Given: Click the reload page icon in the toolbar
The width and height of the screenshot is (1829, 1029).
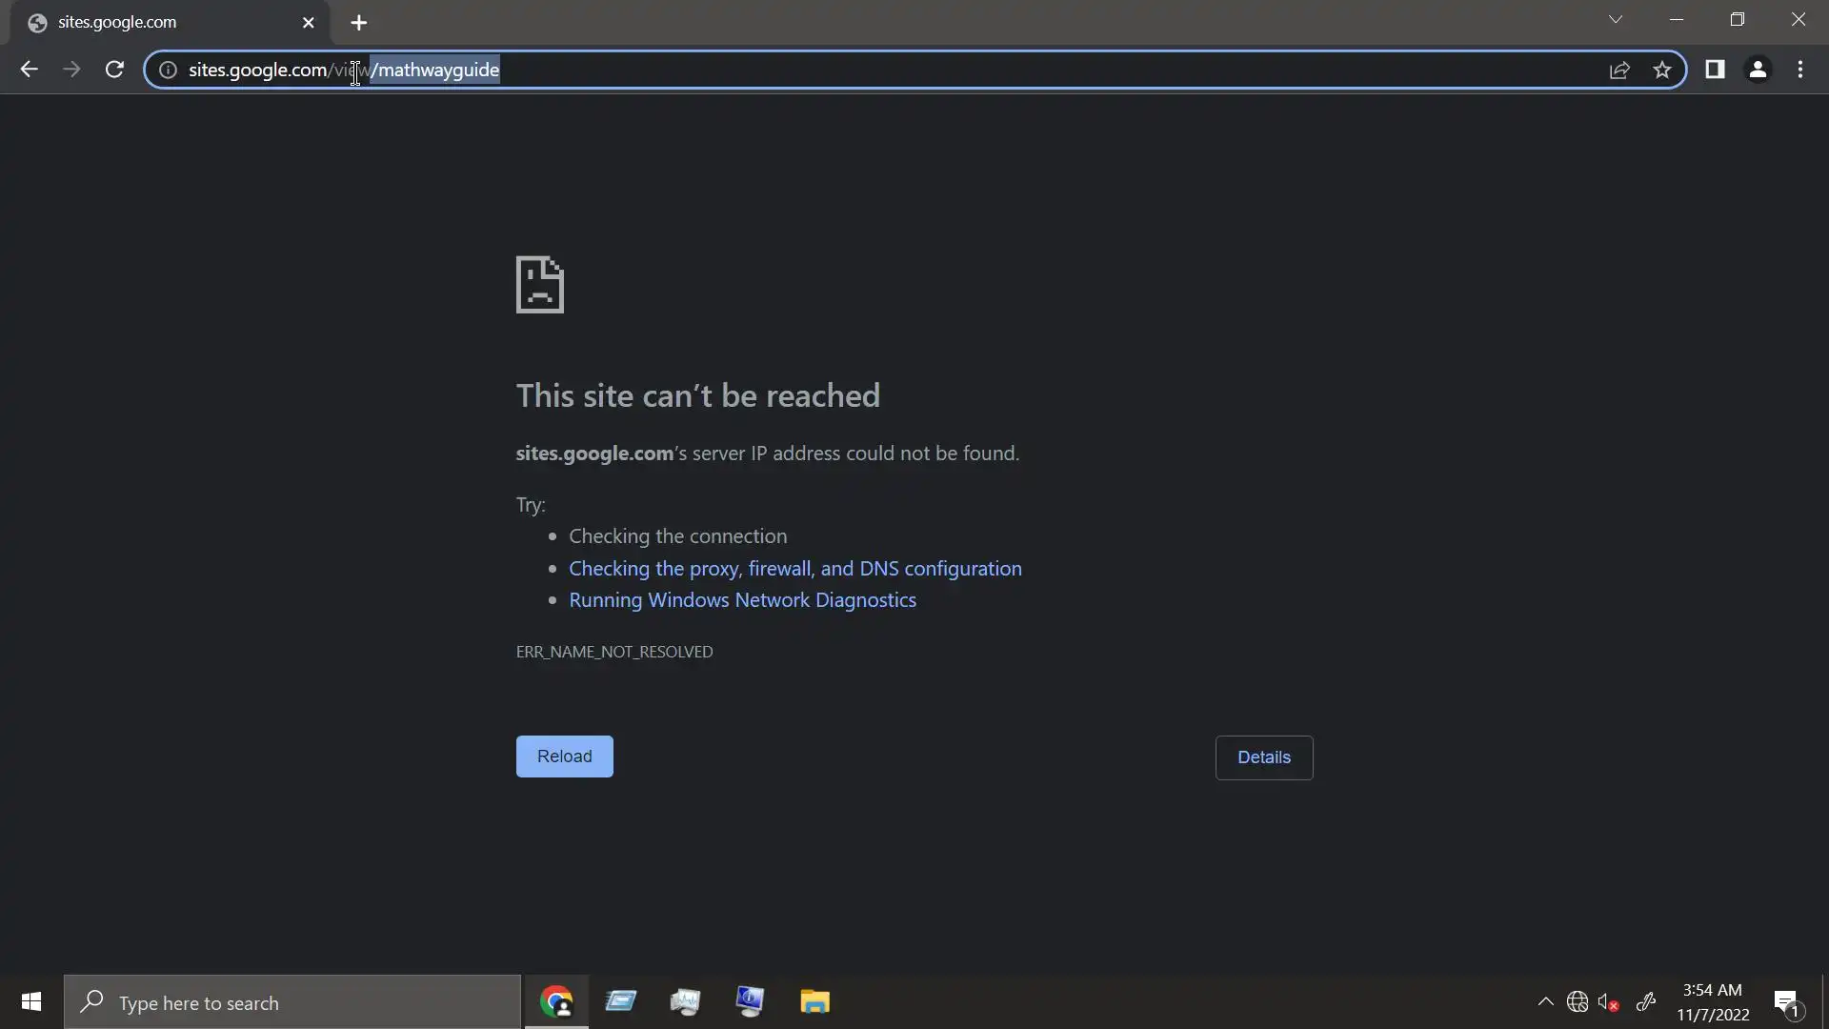Looking at the screenshot, I should point(114,70).
